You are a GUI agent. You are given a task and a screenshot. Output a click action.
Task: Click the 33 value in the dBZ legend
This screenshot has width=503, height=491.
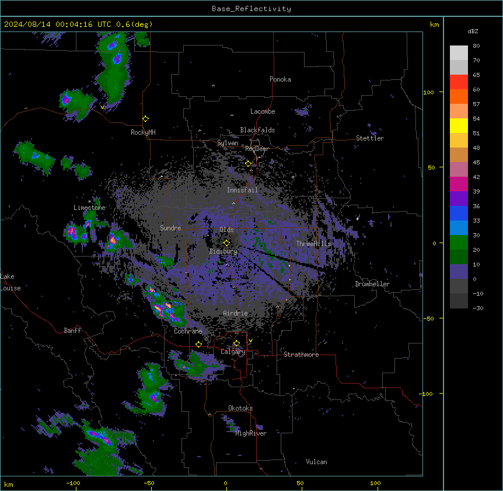click(x=476, y=221)
